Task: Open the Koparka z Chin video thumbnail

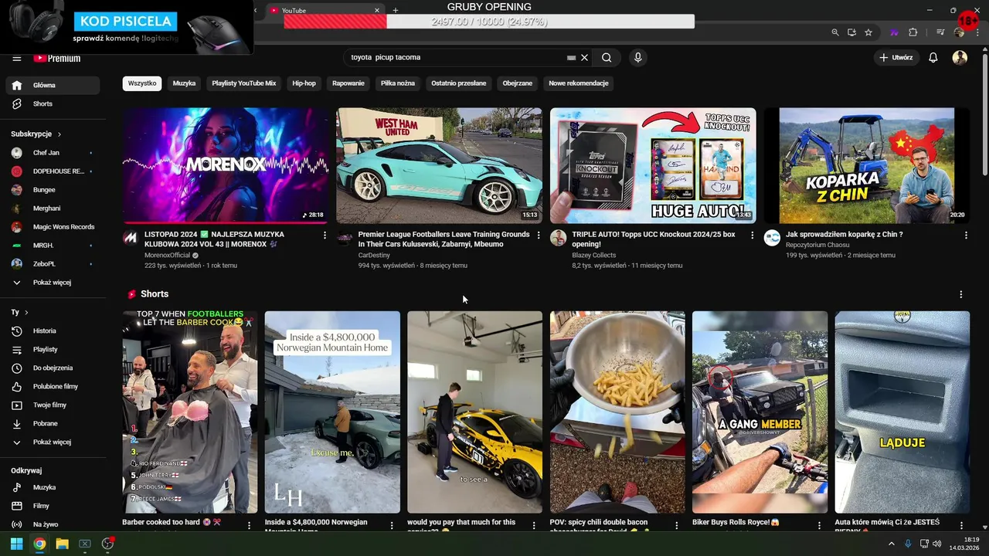Action: [867, 165]
